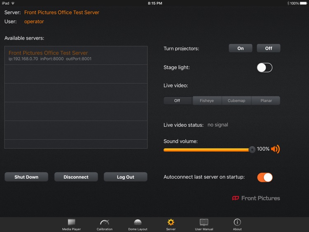Tap the orange speaker volume icon
309x232 pixels.
(x=275, y=149)
